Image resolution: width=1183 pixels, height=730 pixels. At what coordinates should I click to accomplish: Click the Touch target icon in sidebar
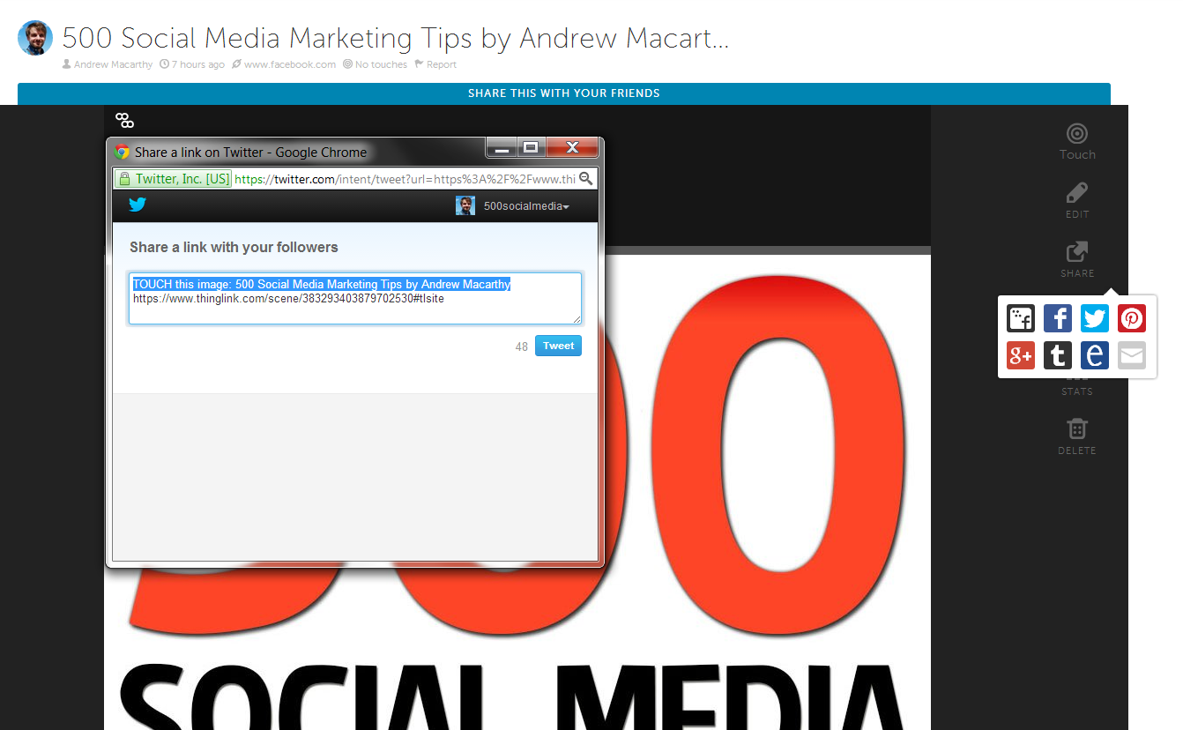1076,133
